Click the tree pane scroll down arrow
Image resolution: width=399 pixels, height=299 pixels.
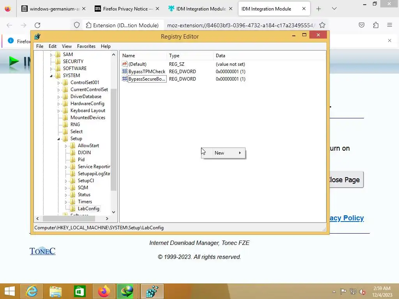point(113,212)
